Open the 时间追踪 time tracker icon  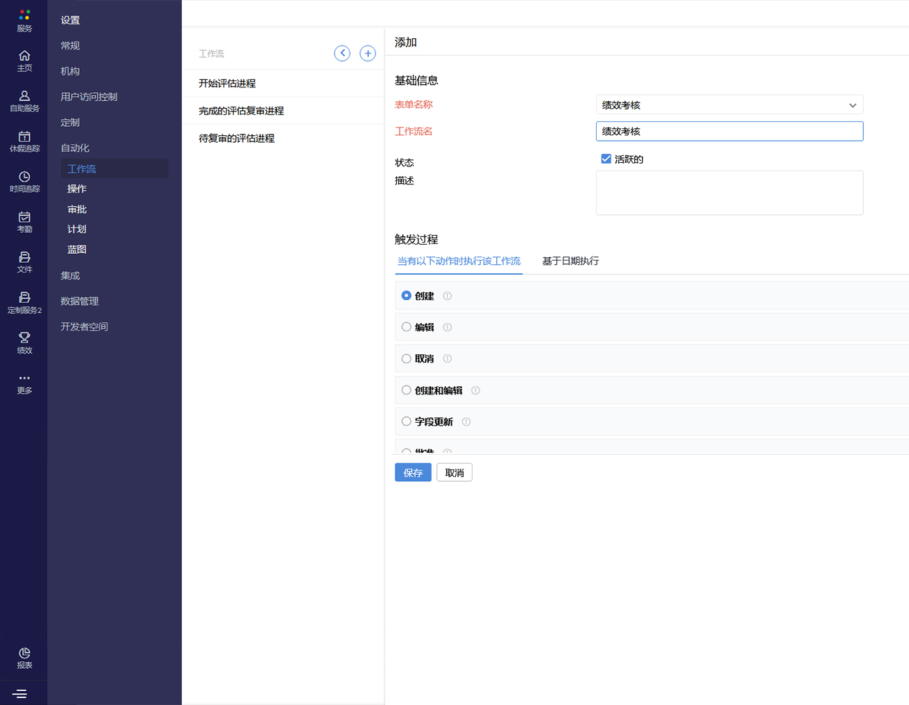(24, 181)
